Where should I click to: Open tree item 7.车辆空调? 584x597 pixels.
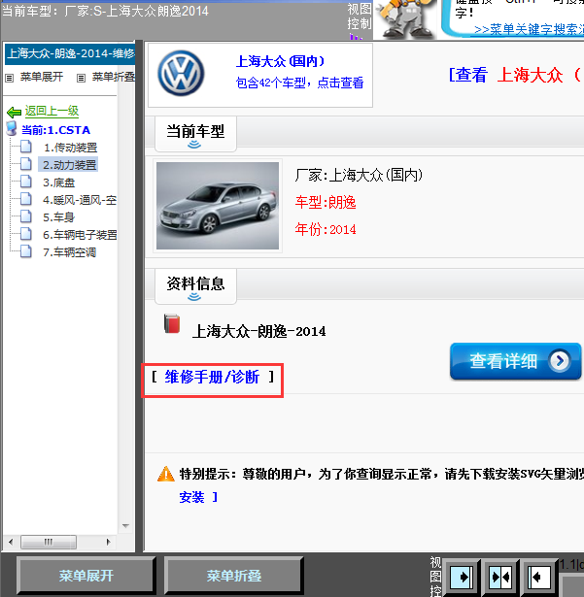point(69,252)
